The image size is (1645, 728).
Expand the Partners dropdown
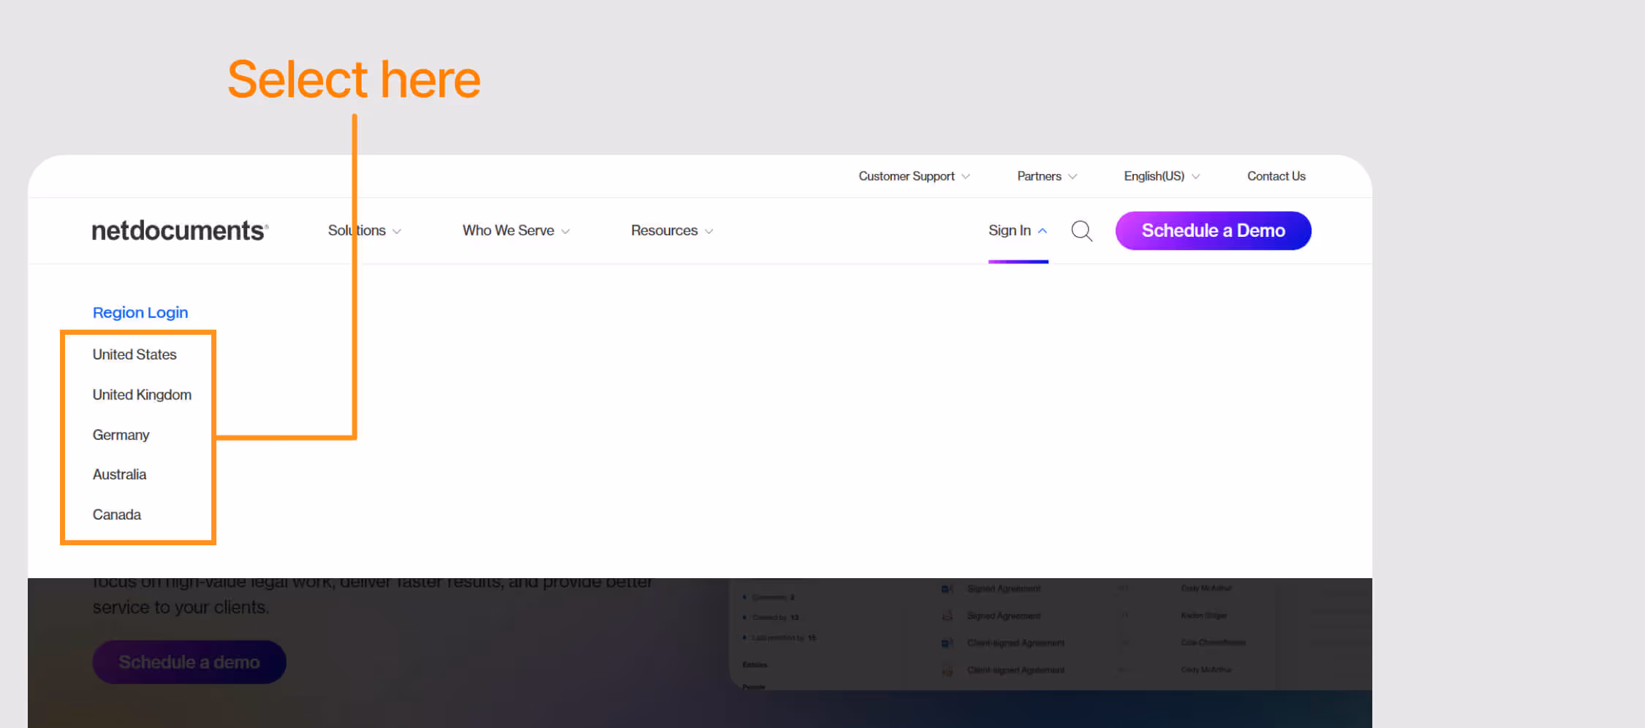click(1047, 176)
